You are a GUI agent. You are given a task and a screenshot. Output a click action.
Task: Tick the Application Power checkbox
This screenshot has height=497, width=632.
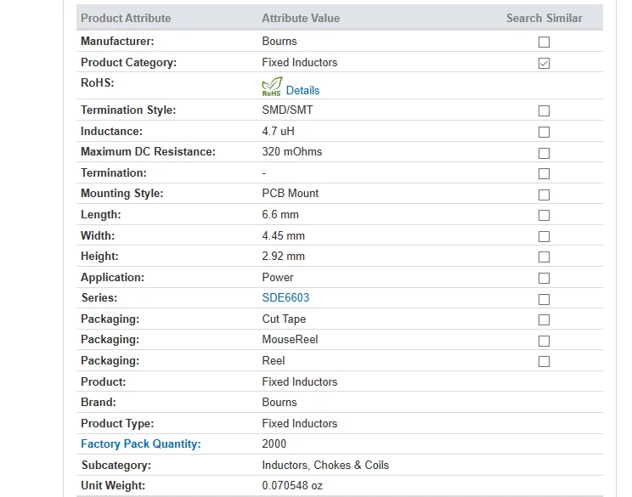click(544, 278)
